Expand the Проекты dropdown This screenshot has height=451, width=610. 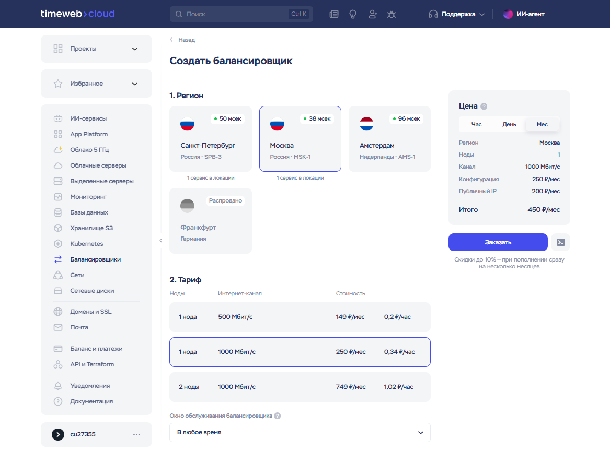96,49
